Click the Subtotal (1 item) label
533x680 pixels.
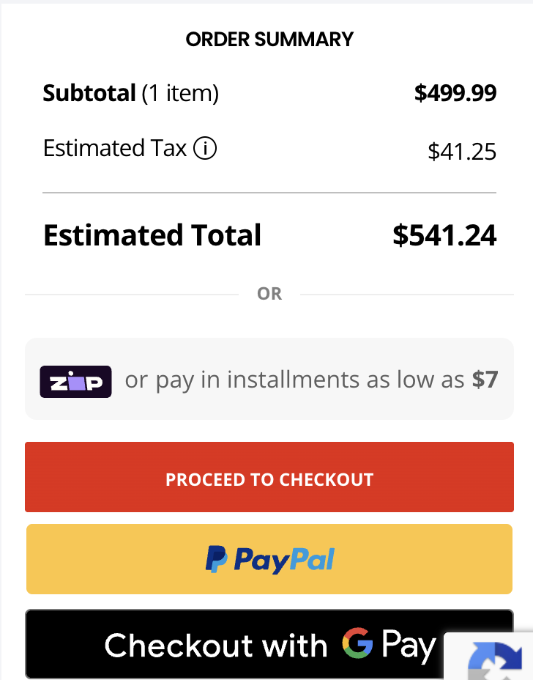tap(131, 93)
